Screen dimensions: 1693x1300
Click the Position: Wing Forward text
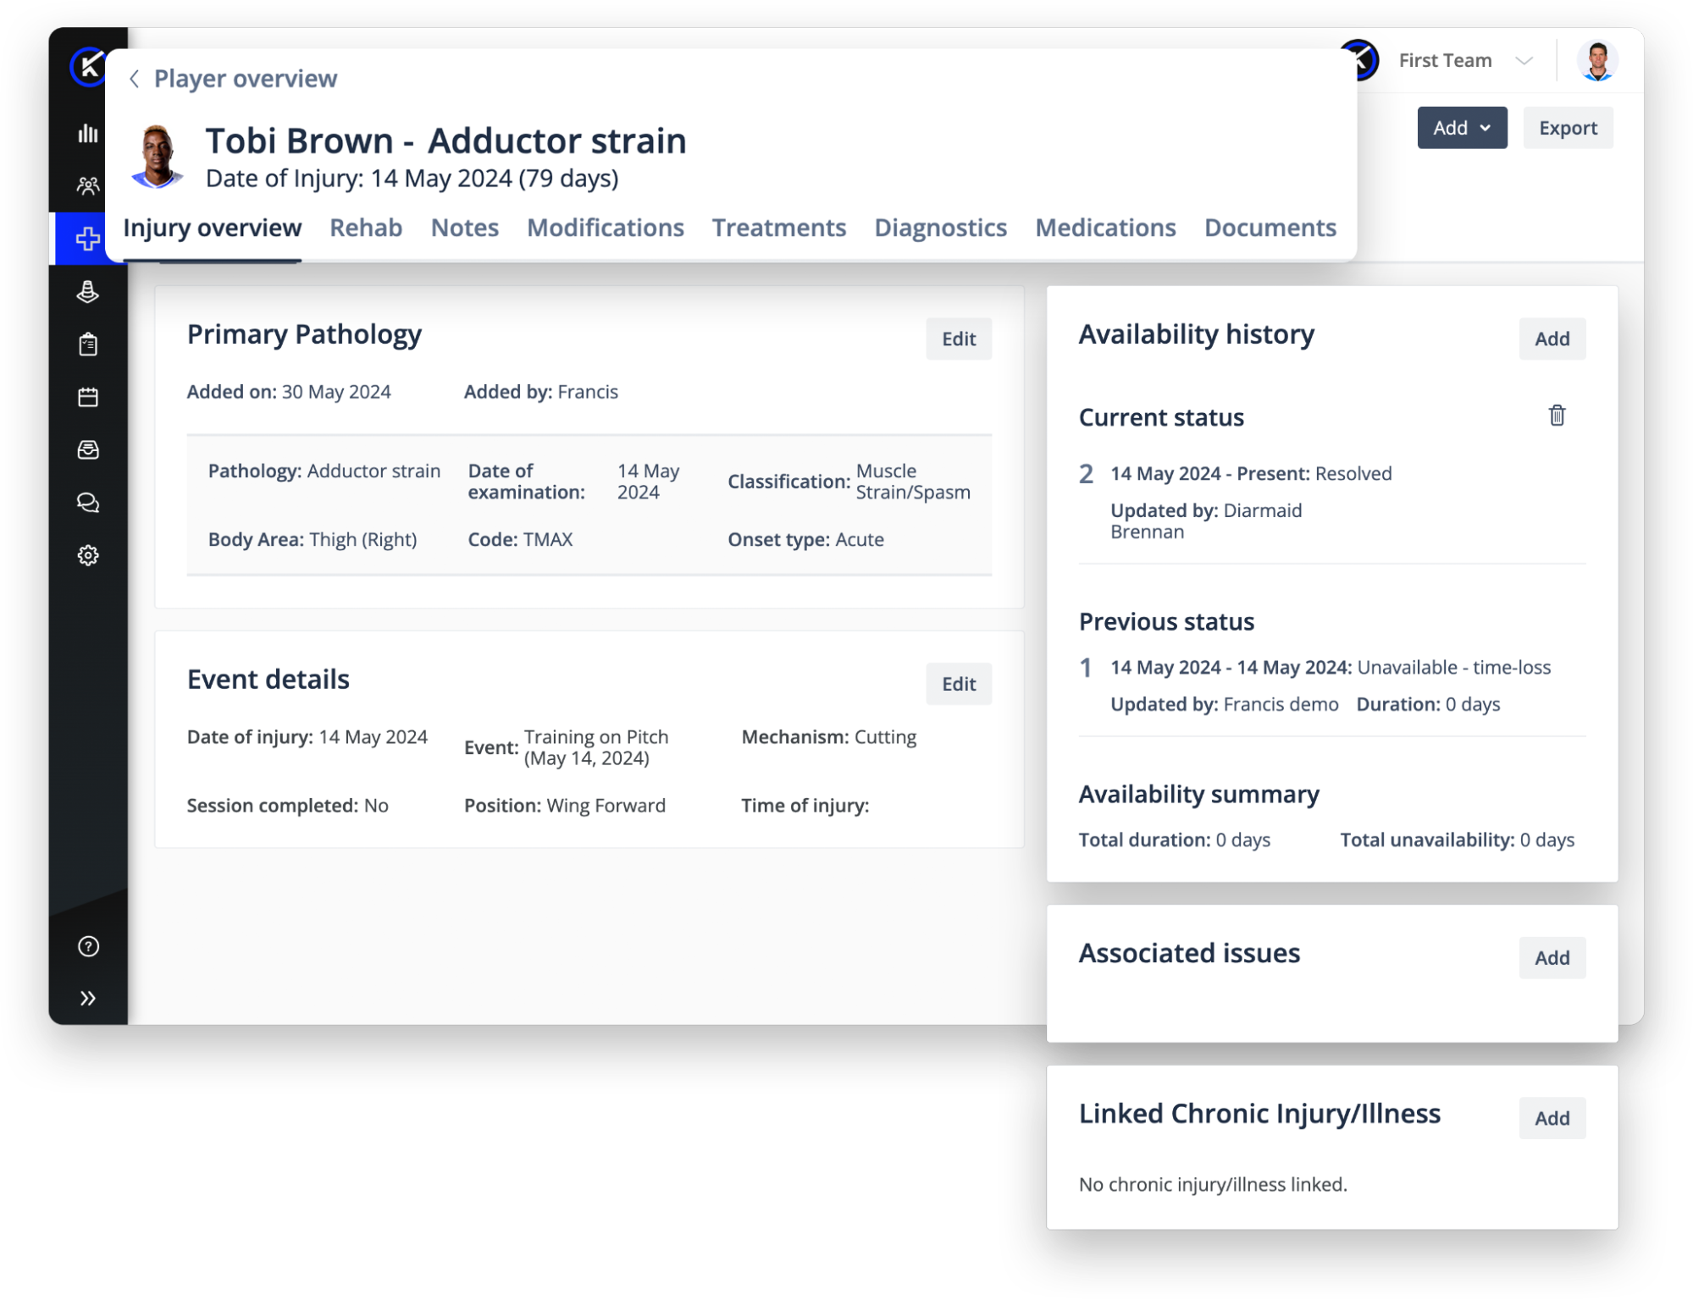[x=564, y=806]
